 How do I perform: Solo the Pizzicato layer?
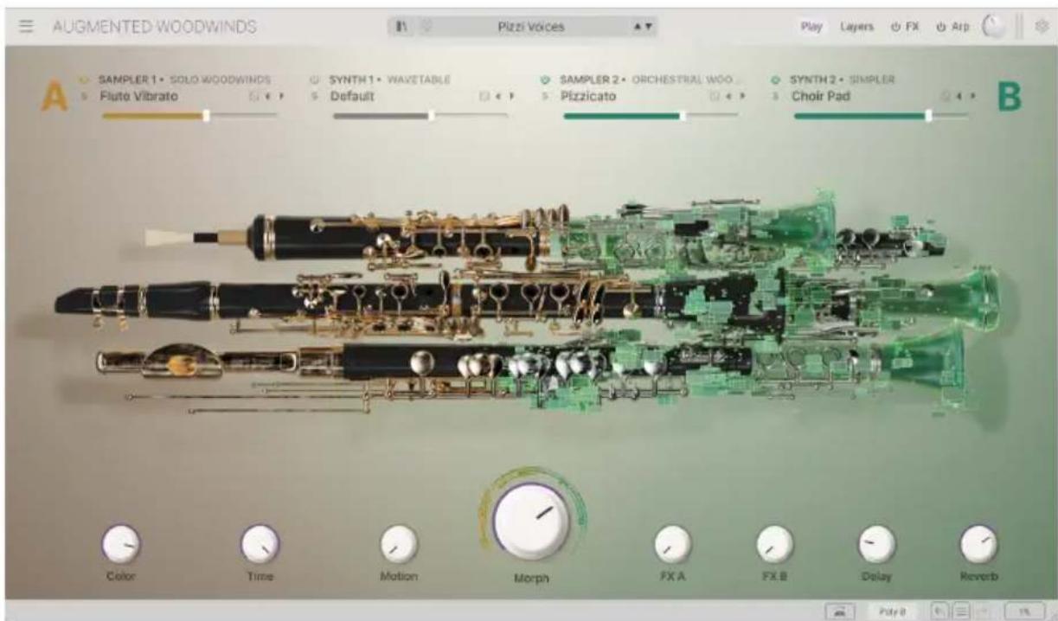546,96
